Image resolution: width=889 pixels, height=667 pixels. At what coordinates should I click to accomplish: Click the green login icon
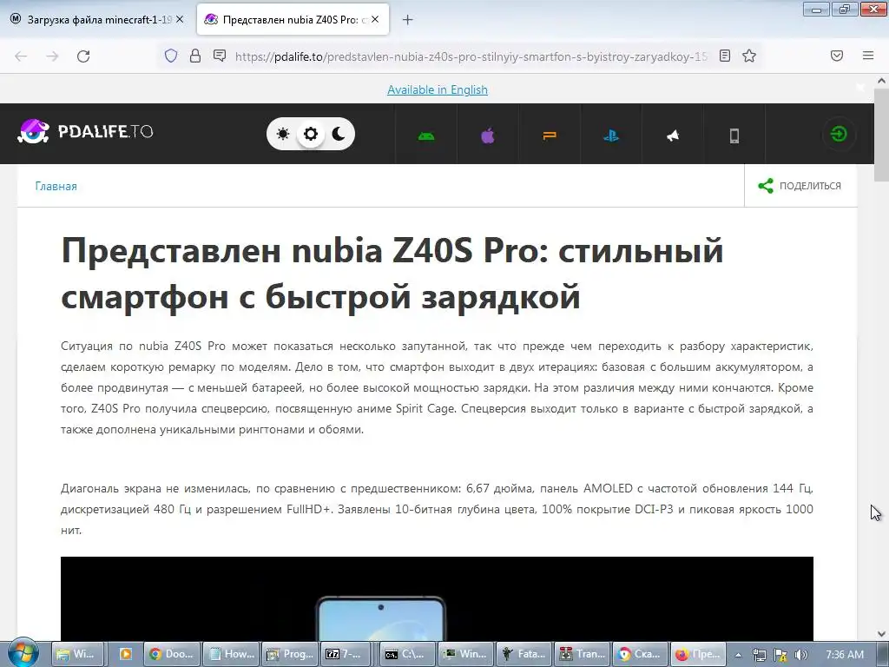(839, 134)
